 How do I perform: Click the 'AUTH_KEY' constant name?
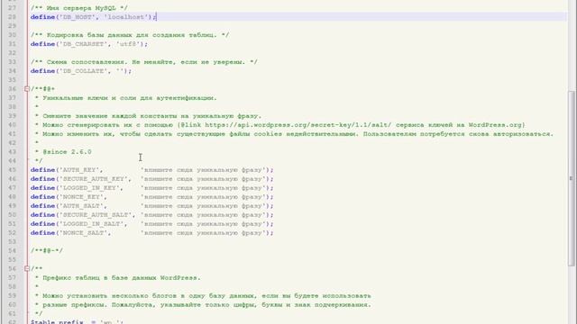(79, 170)
